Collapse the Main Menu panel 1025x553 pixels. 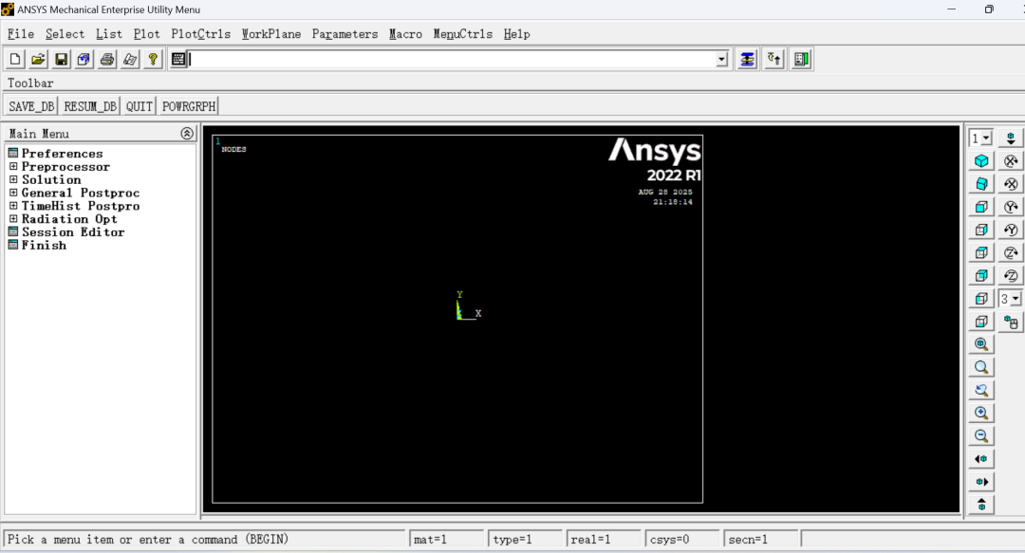click(187, 134)
